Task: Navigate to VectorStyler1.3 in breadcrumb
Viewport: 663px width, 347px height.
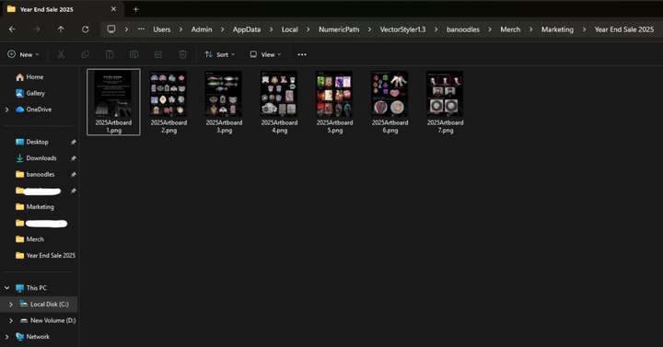Action: [402, 29]
